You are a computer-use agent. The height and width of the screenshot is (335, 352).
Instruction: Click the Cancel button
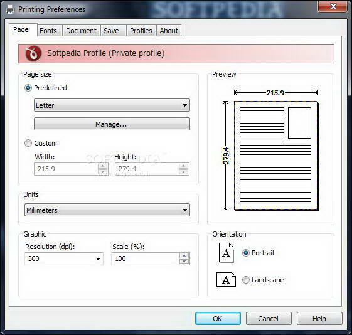(269, 319)
